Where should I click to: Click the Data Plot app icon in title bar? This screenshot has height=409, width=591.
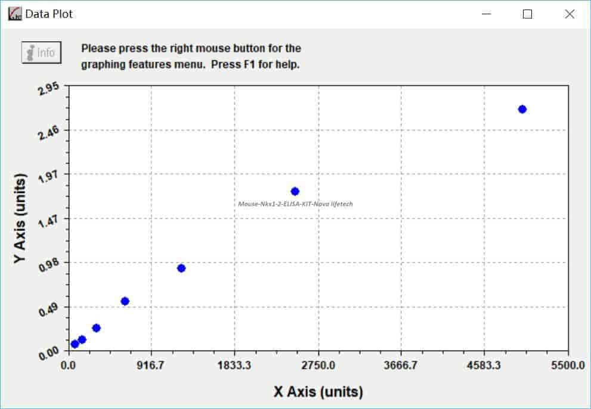tap(15, 14)
